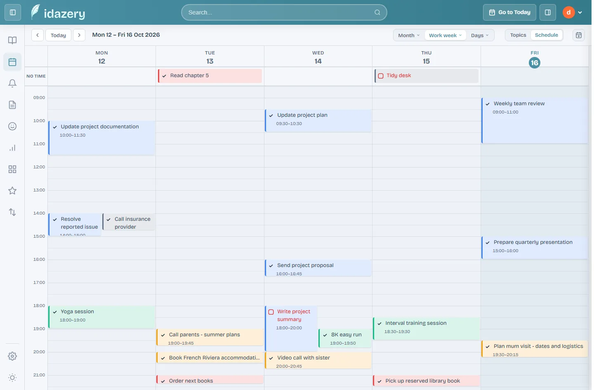Open the Month view dropdown

click(x=409, y=35)
